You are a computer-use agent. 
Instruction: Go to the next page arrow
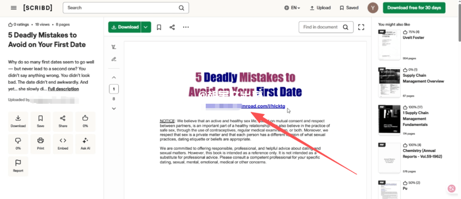click(114, 109)
